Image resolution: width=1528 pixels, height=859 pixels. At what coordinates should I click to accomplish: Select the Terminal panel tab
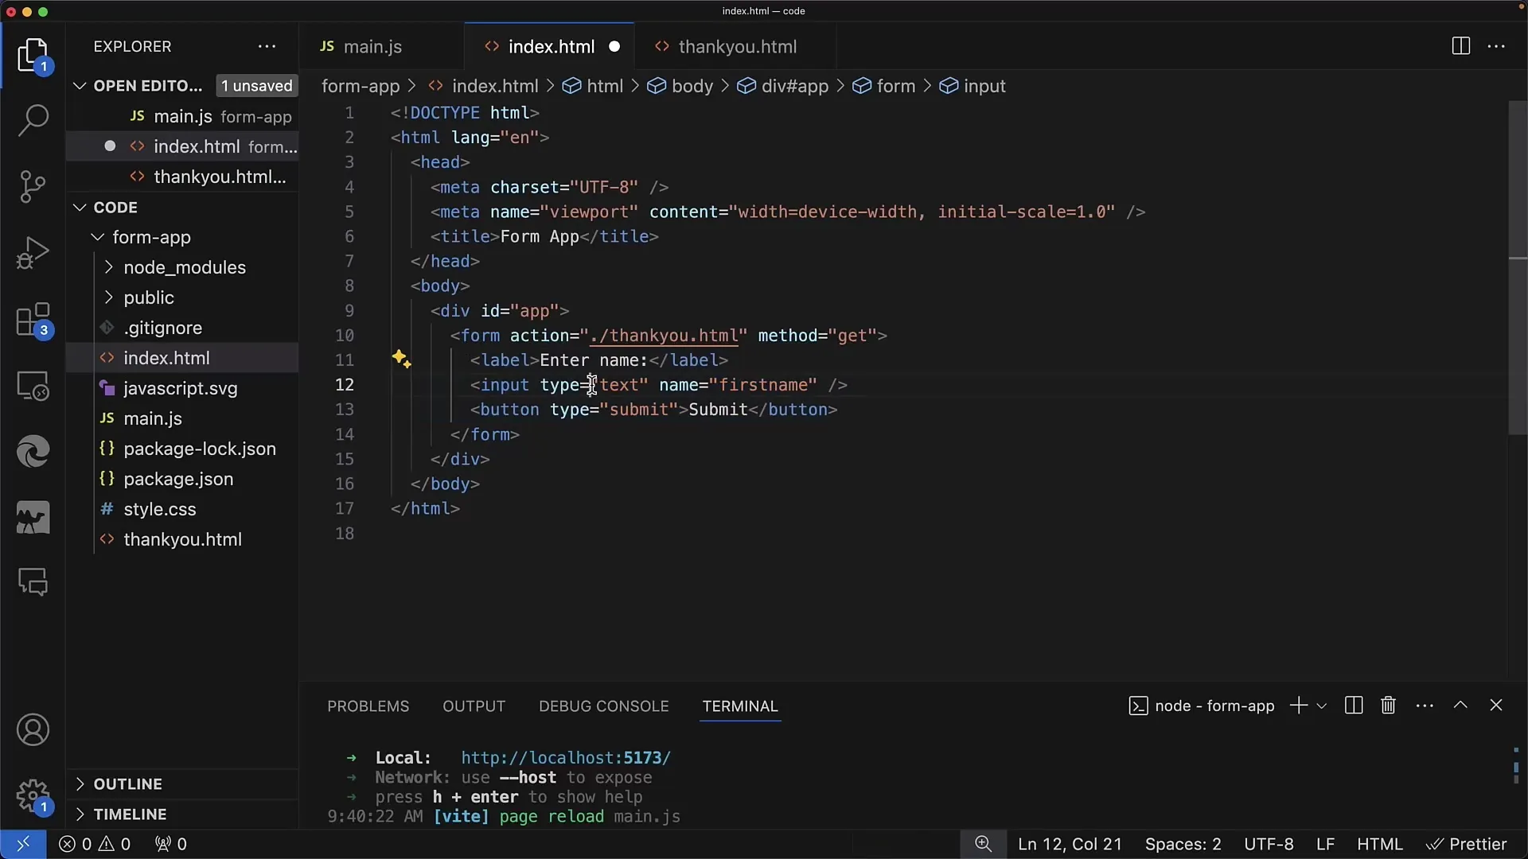tap(740, 706)
